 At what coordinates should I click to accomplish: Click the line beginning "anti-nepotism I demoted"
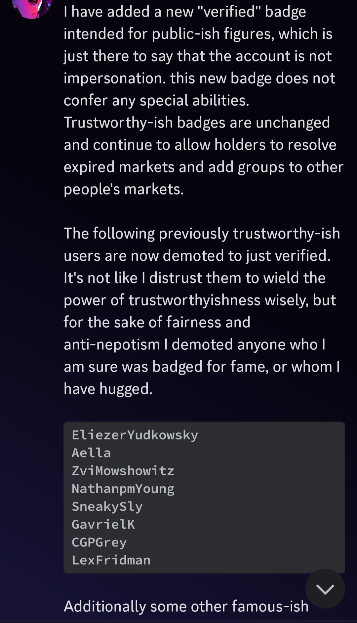194,344
